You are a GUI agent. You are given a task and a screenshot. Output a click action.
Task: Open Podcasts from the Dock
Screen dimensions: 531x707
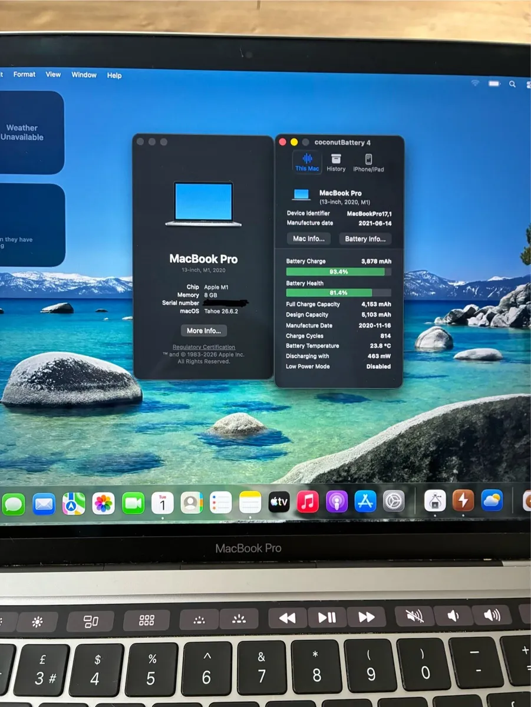[x=337, y=501]
